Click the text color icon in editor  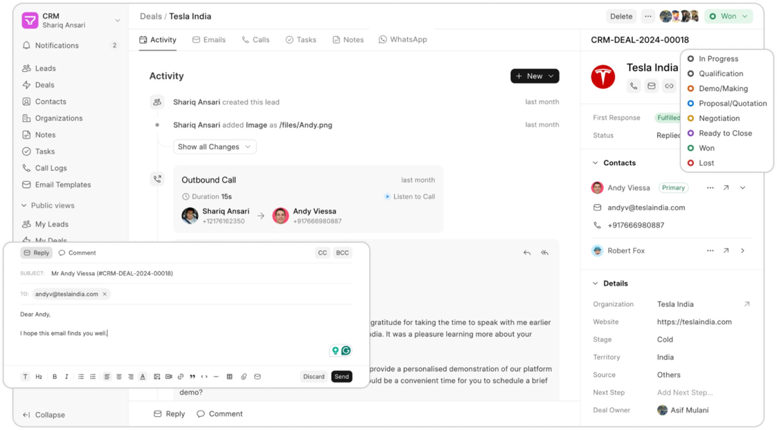pos(143,377)
